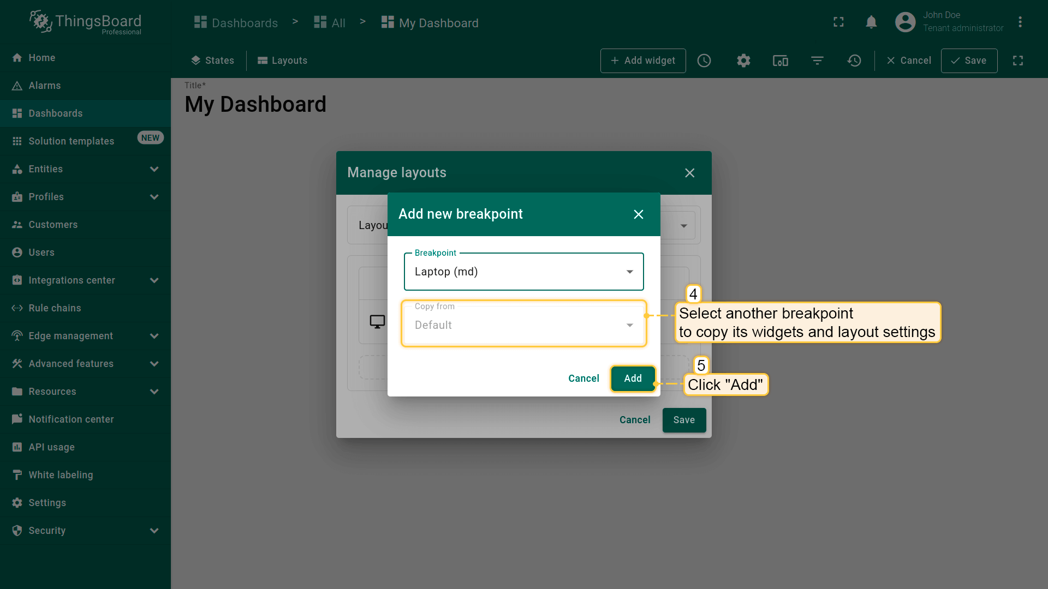Go to Alarms in the sidebar
The width and height of the screenshot is (1048, 589).
point(45,86)
